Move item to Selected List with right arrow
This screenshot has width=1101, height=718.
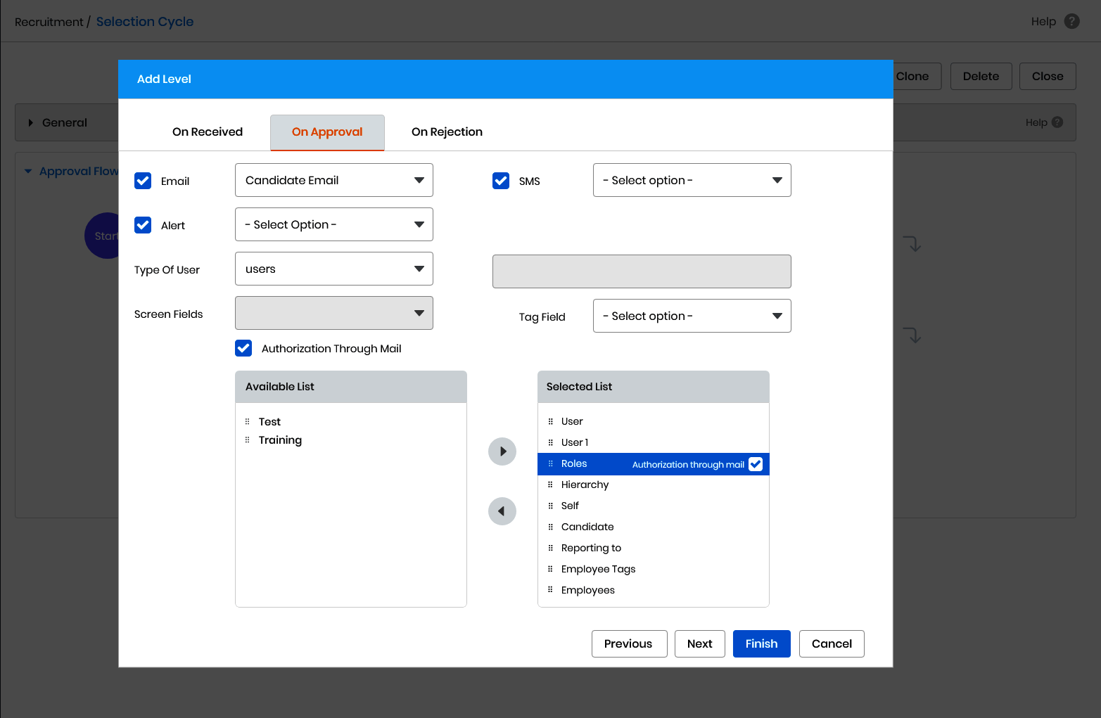(502, 451)
